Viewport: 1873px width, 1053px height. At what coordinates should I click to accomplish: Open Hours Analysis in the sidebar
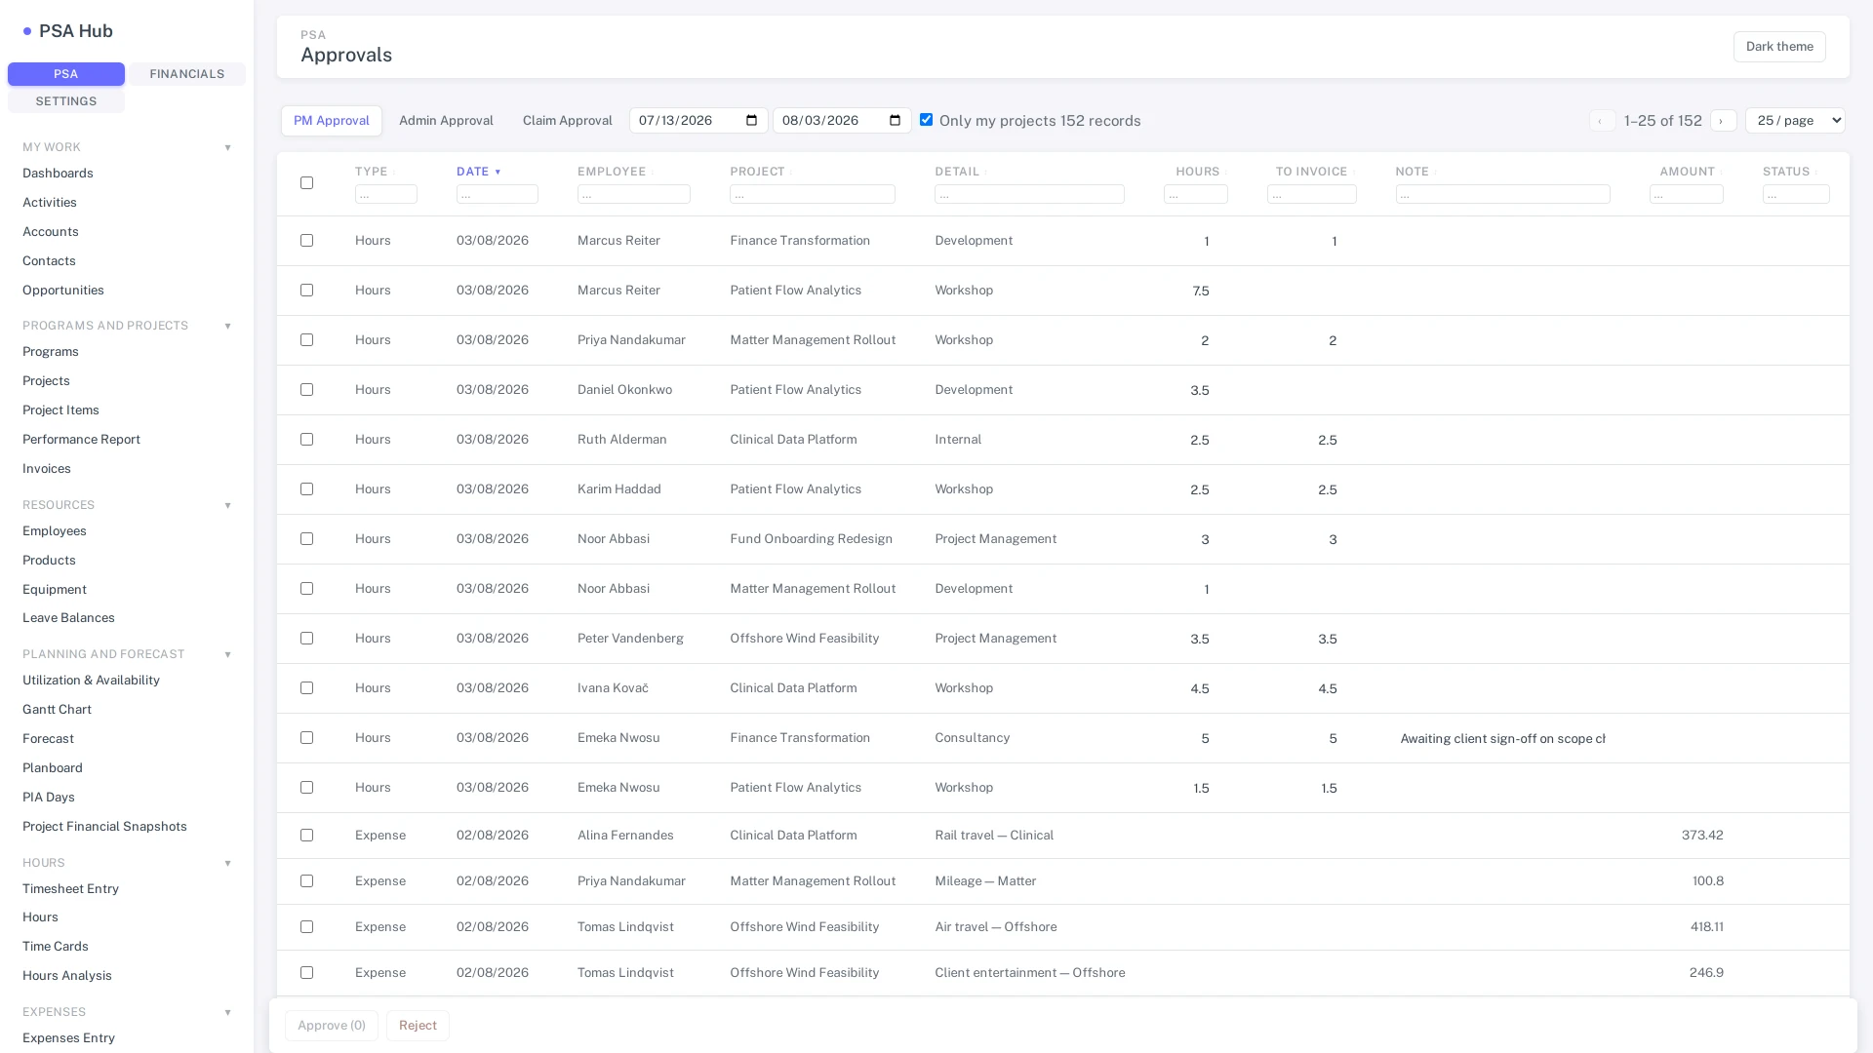(67, 976)
